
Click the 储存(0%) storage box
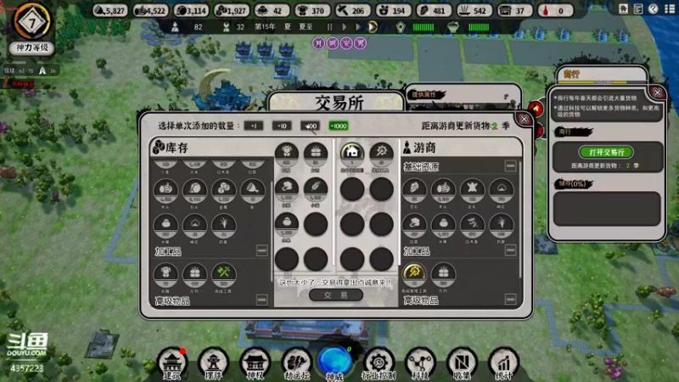[607, 209]
